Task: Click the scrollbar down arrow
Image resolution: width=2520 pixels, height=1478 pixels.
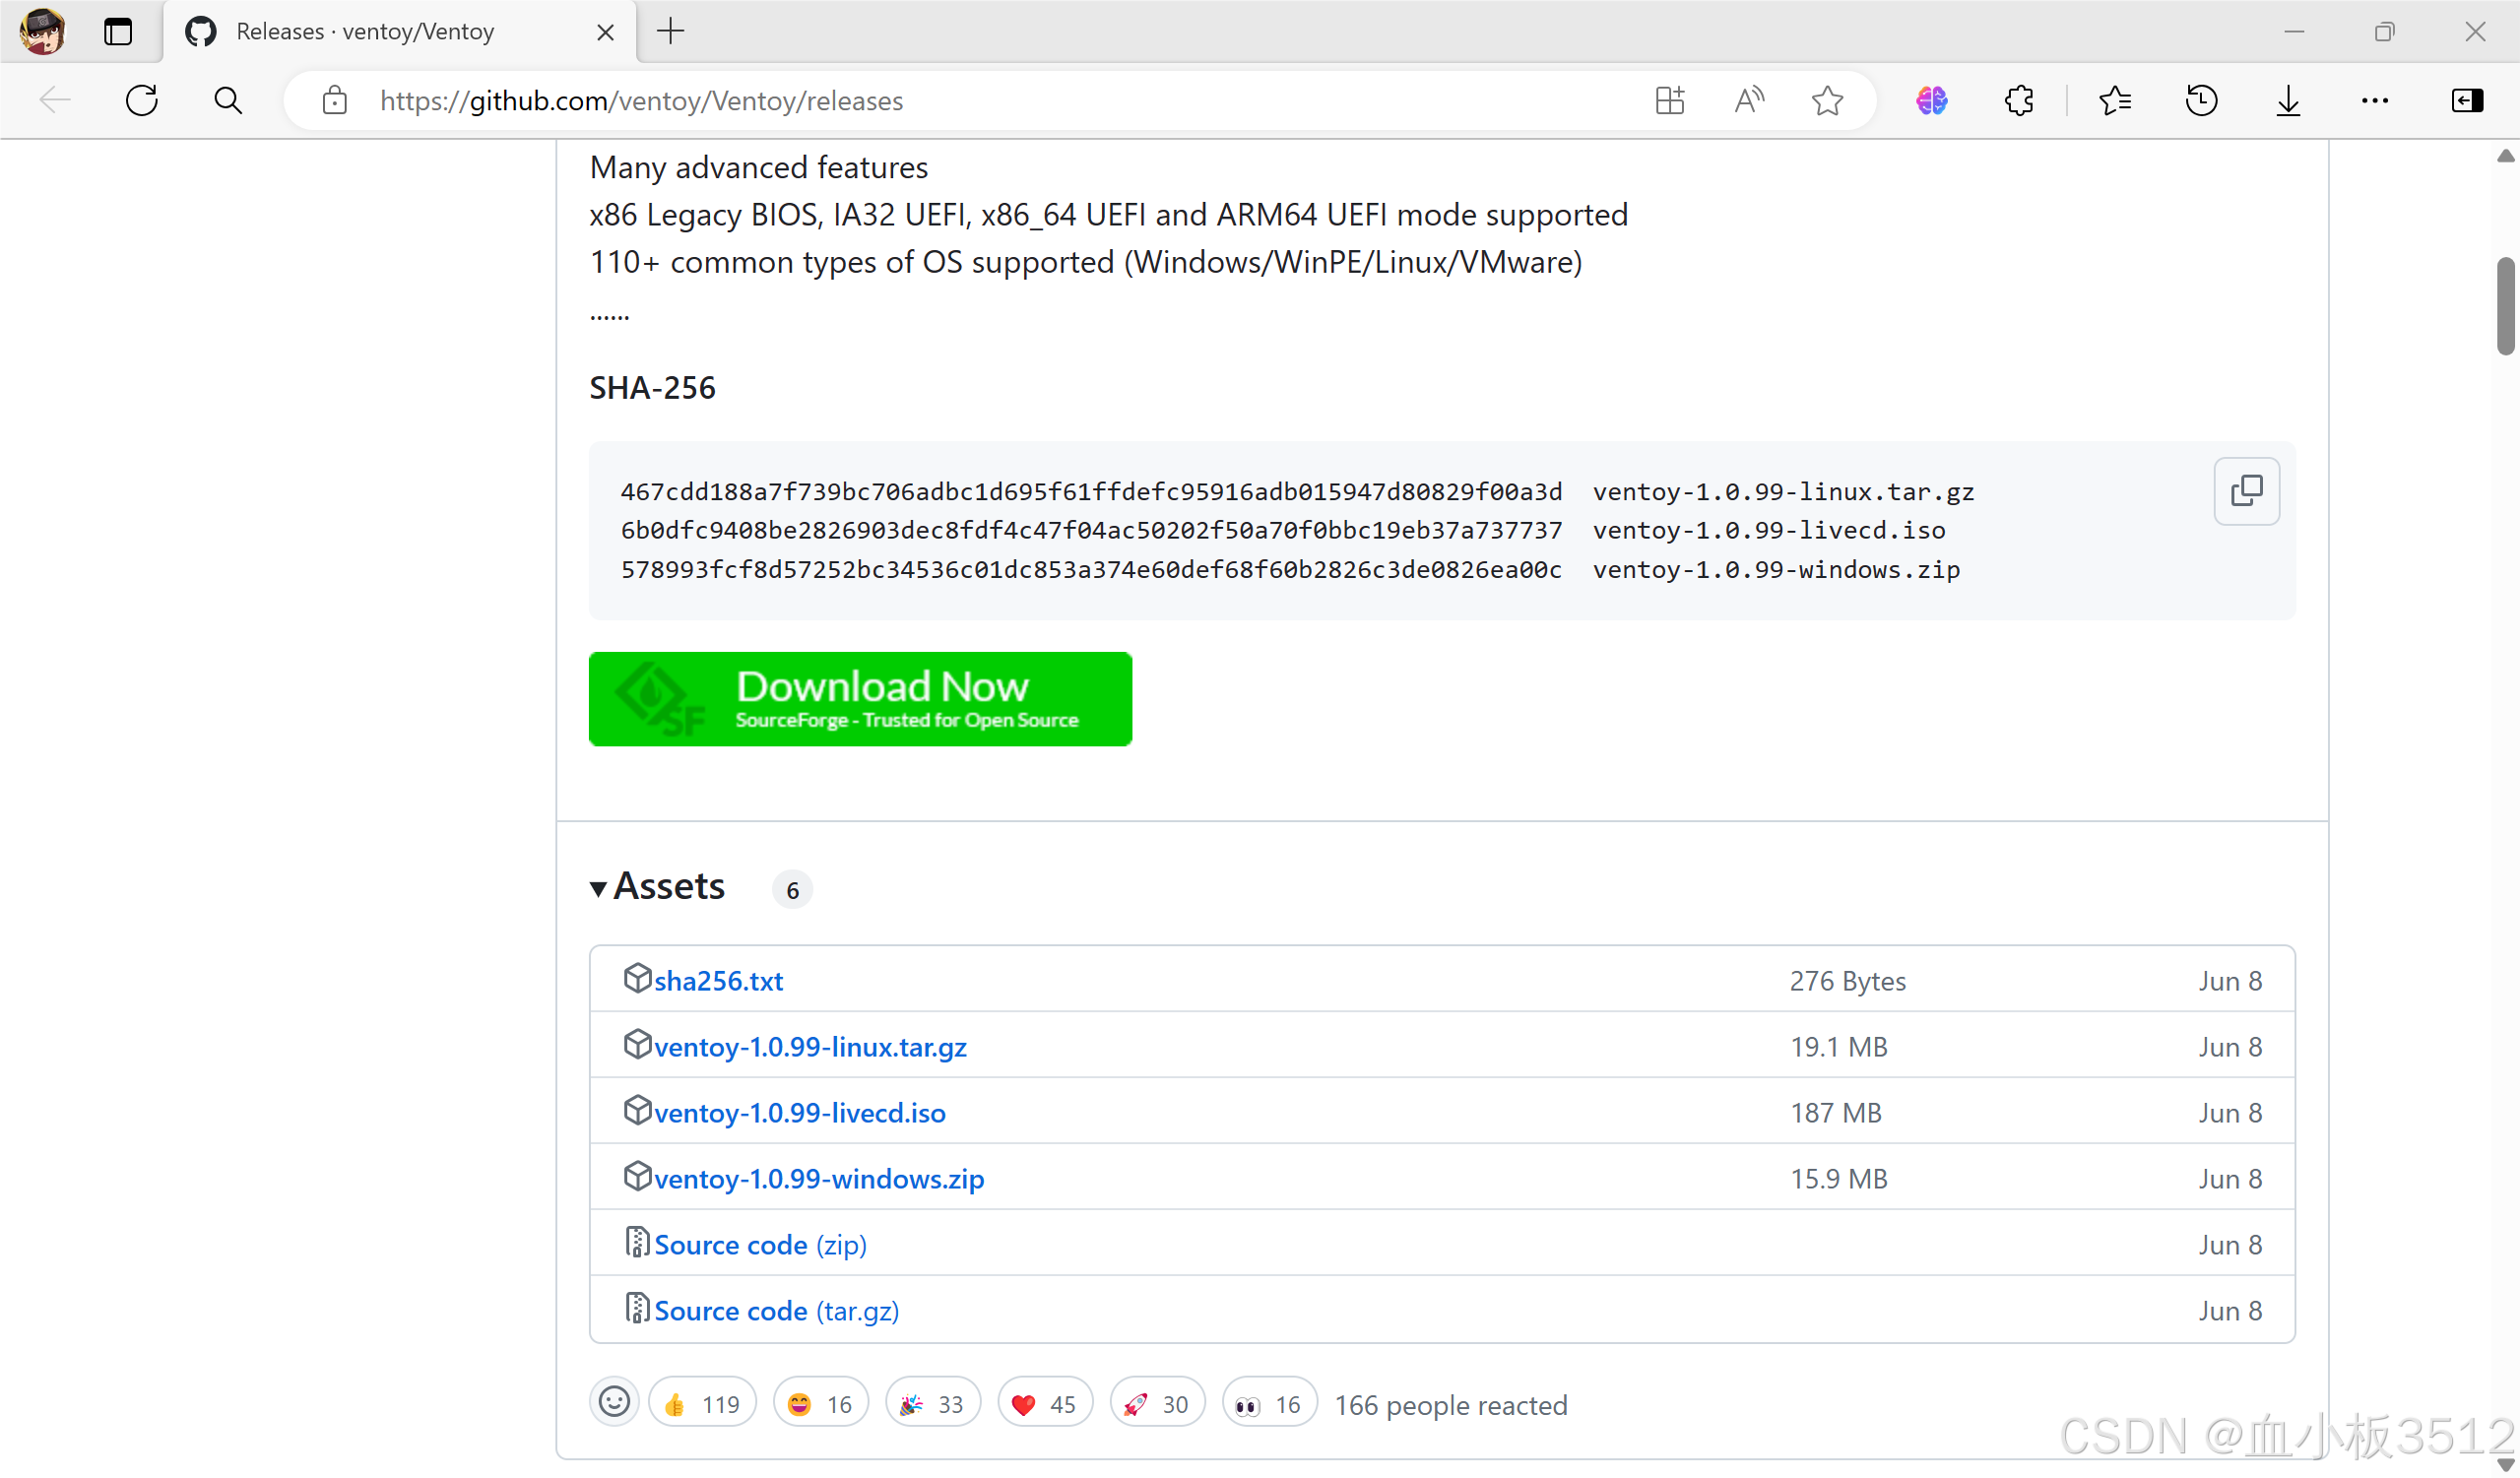Action: pyautogui.click(x=2505, y=1465)
